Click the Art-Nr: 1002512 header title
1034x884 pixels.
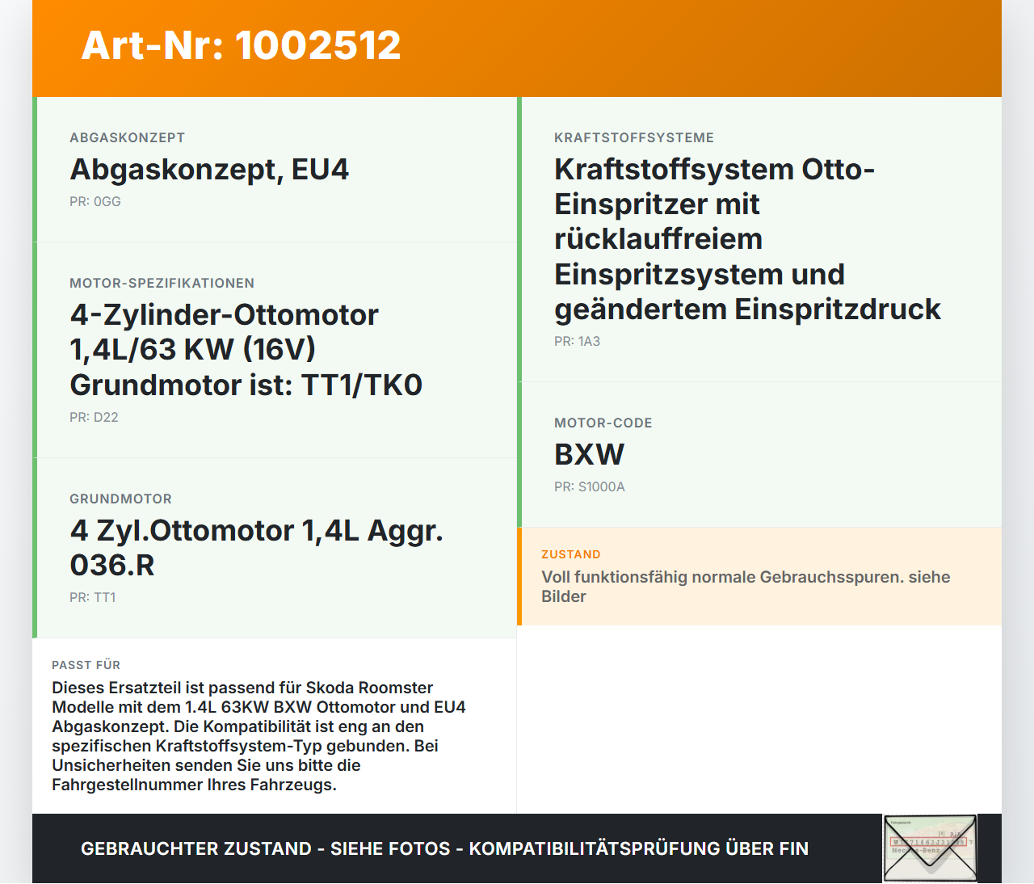(241, 47)
